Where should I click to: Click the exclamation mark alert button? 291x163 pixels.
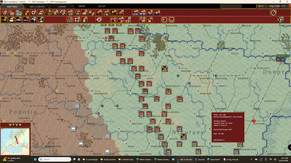pos(164,19)
